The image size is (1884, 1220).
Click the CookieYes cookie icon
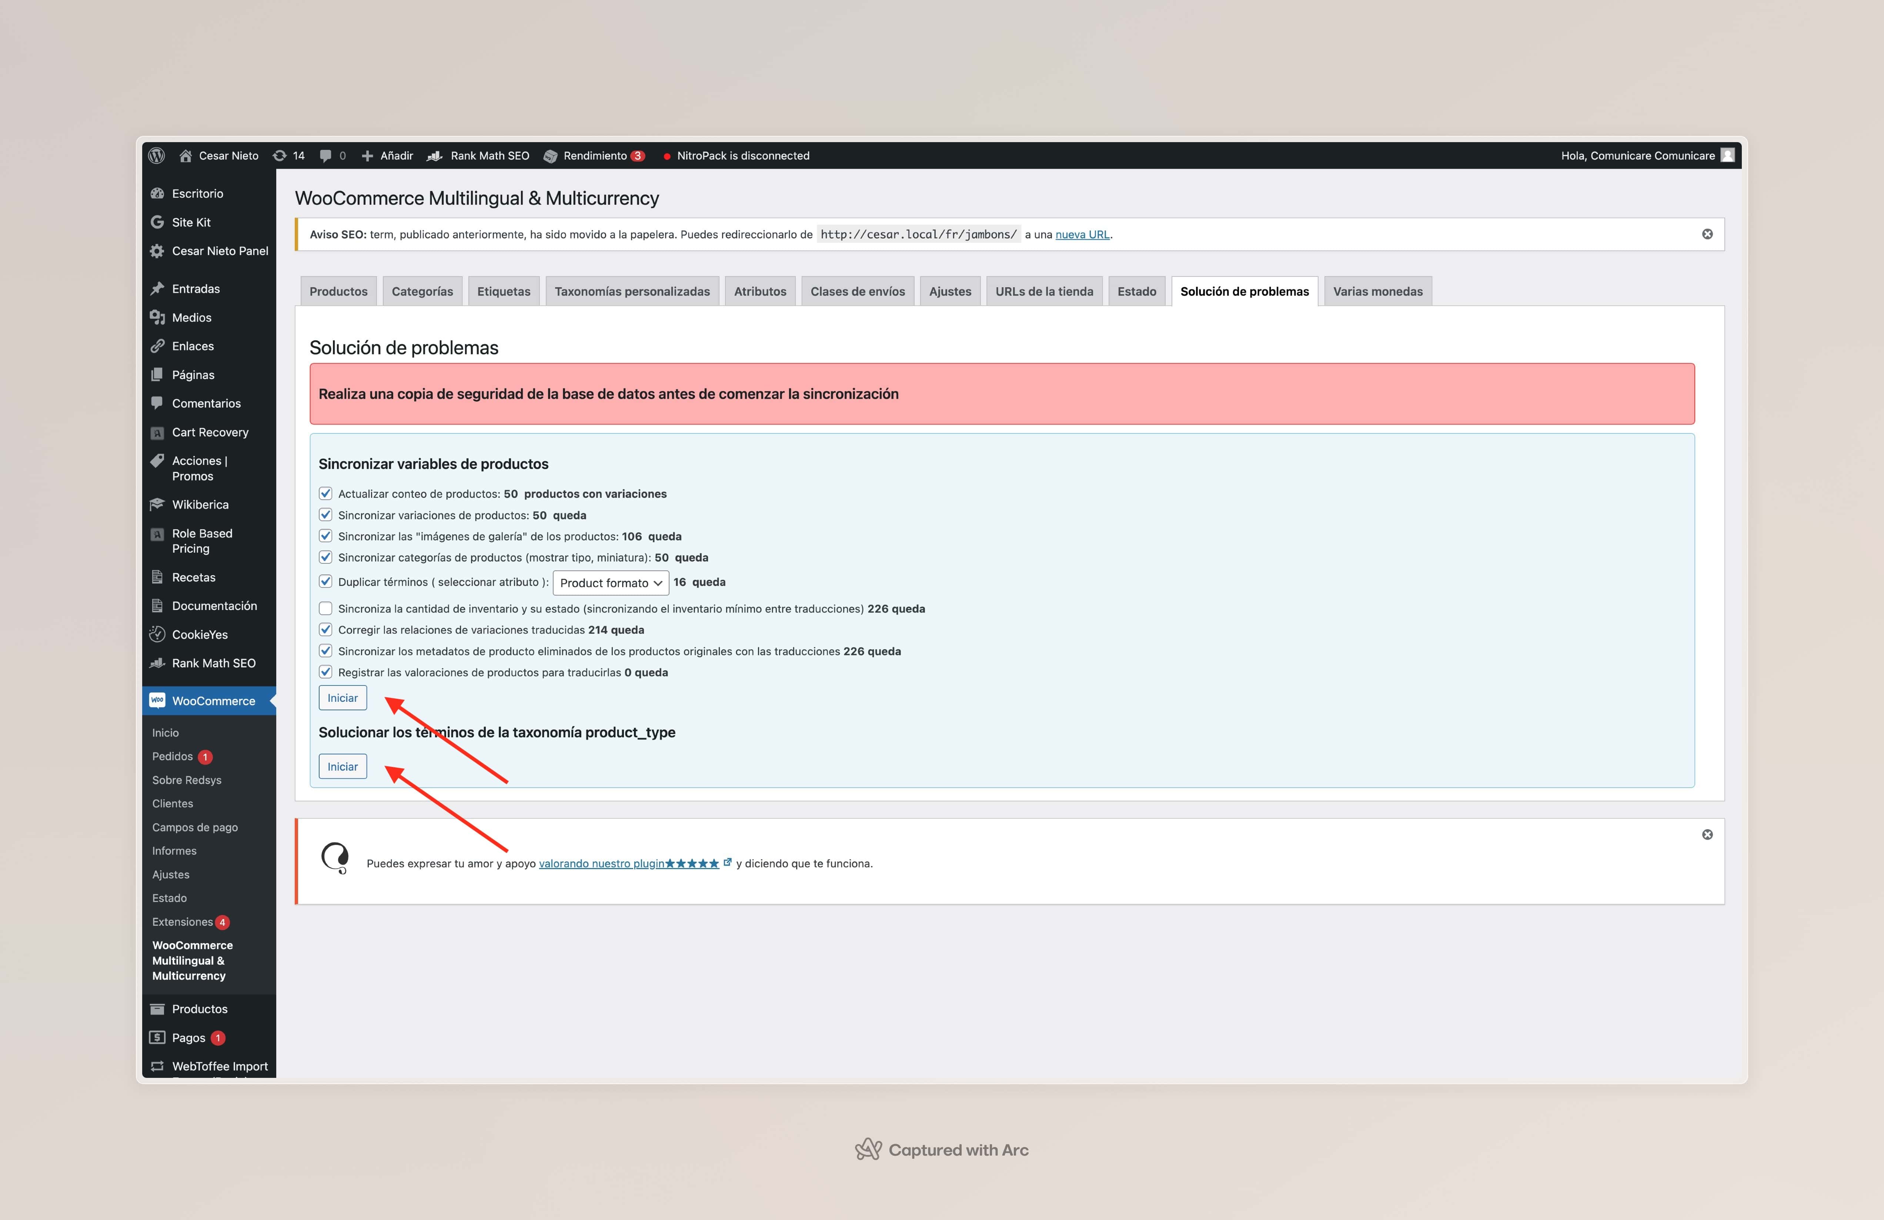pos(157,634)
